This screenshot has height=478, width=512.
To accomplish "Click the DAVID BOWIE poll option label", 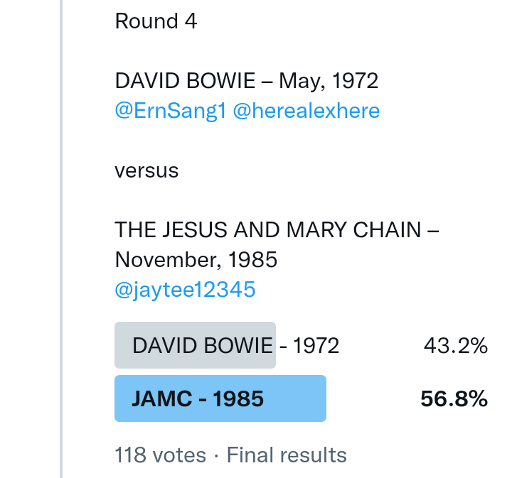I will tap(202, 346).
